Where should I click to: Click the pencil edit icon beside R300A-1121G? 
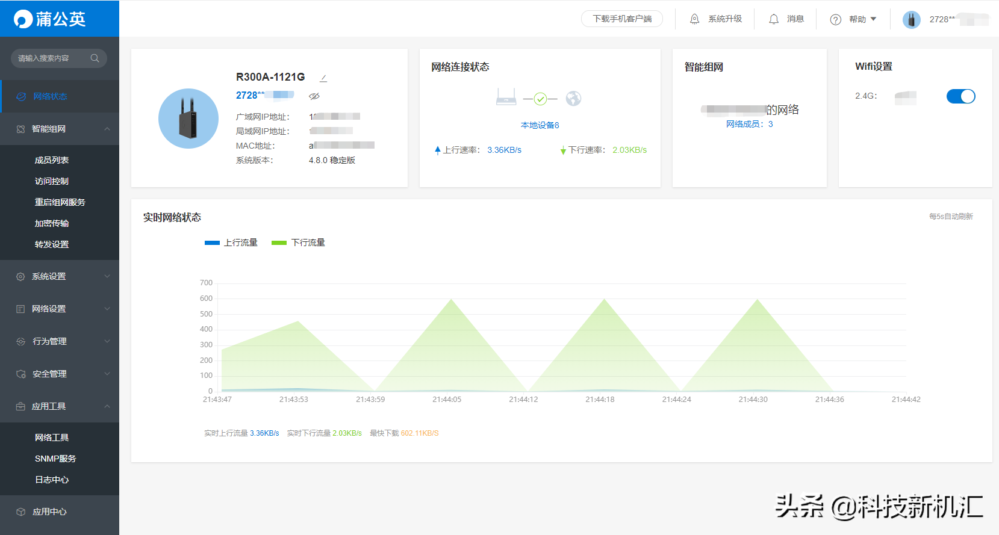coord(323,78)
